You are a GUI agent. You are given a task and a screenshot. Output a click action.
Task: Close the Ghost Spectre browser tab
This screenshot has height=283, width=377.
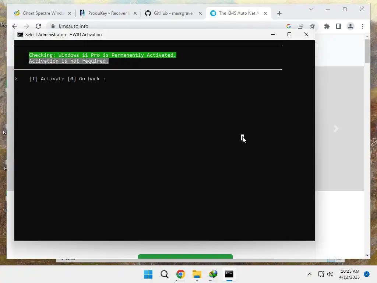(x=70, y=13)
